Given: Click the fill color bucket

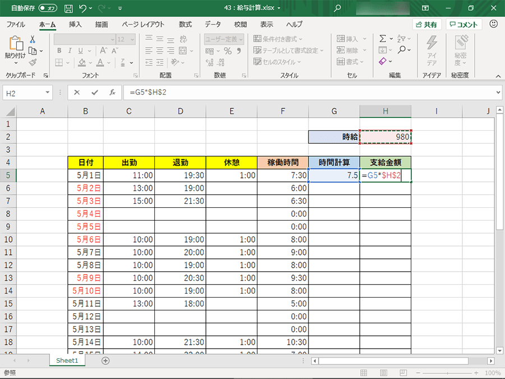Looking at the screenshot, I should tap(82, 62).
